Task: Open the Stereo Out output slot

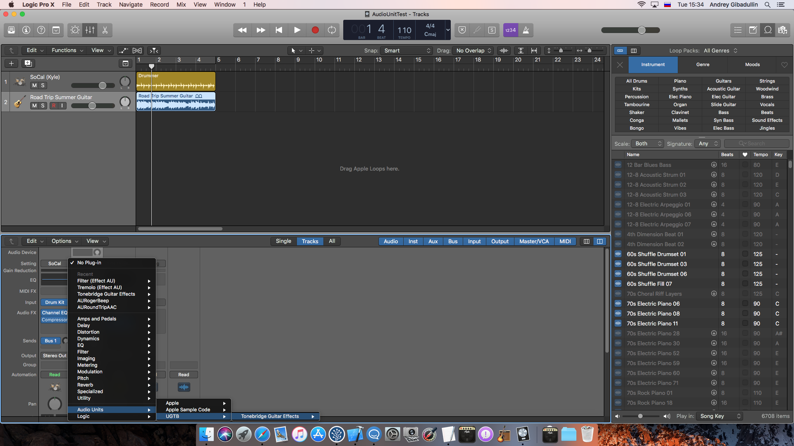Action: coord(54,356)
